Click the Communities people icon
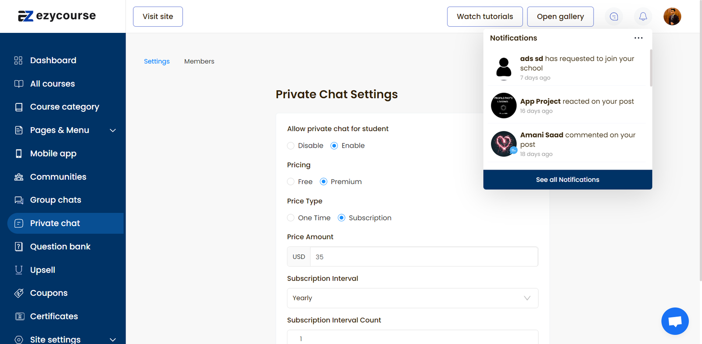This screenshot has height=344, width=702. click(x=18, y=177)
